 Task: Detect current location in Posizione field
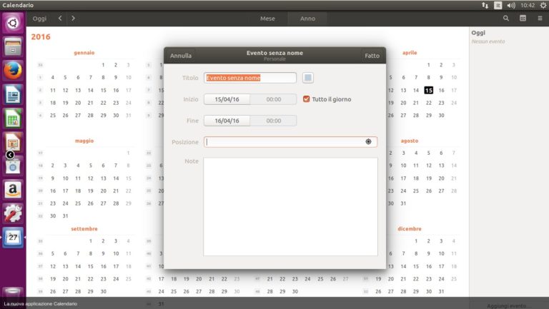pos(368,141)
